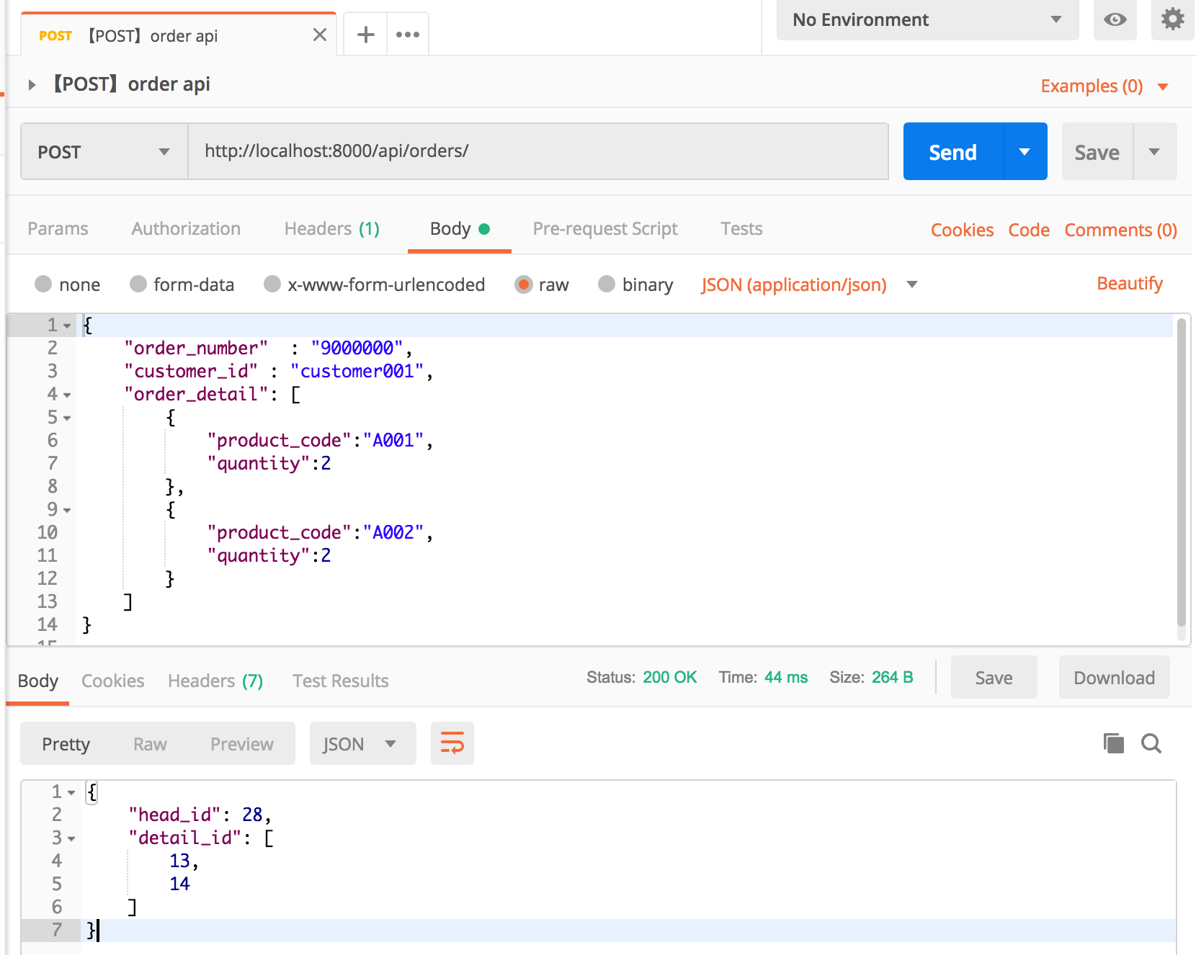Copy response body to clipboard
This screenshot has width=1196, height=955.
(x=1113, y=743)
